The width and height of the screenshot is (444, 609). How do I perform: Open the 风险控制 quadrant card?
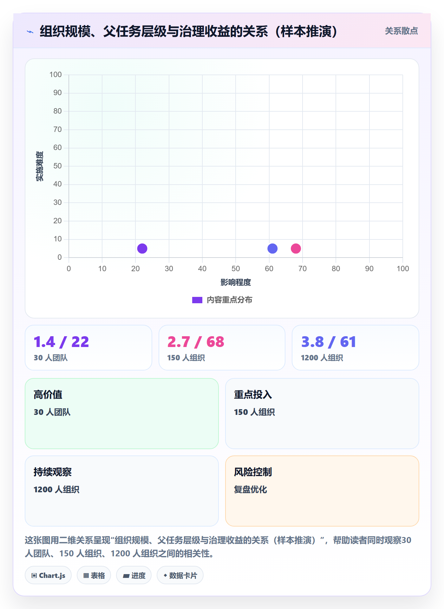322,491
